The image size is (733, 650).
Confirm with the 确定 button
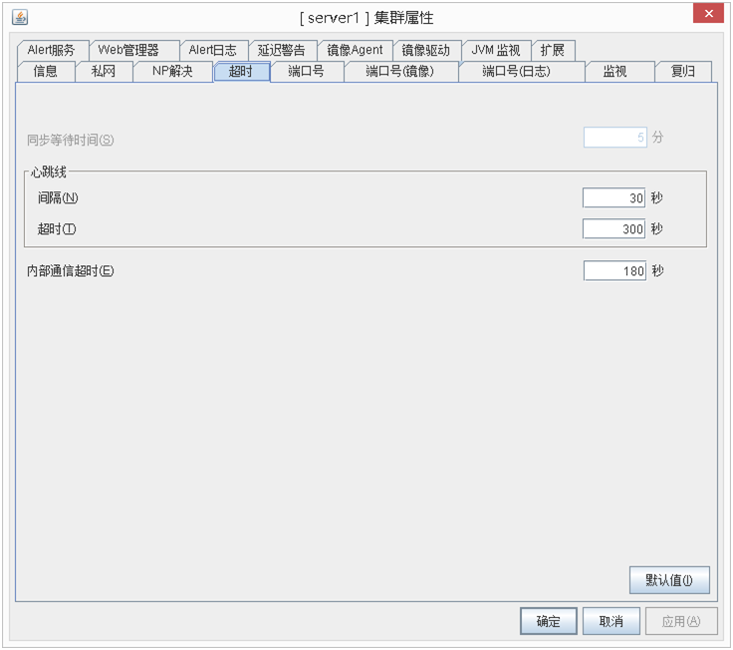549,621
